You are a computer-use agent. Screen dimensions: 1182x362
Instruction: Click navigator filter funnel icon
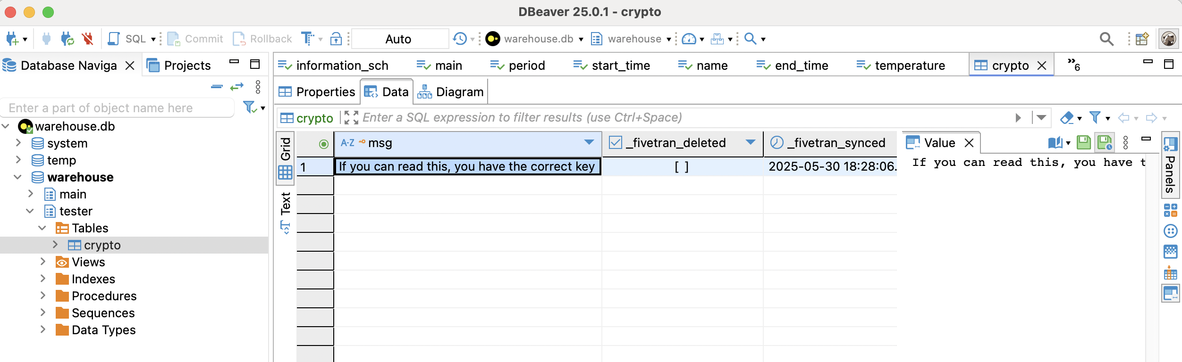click(x=250, y=107)
